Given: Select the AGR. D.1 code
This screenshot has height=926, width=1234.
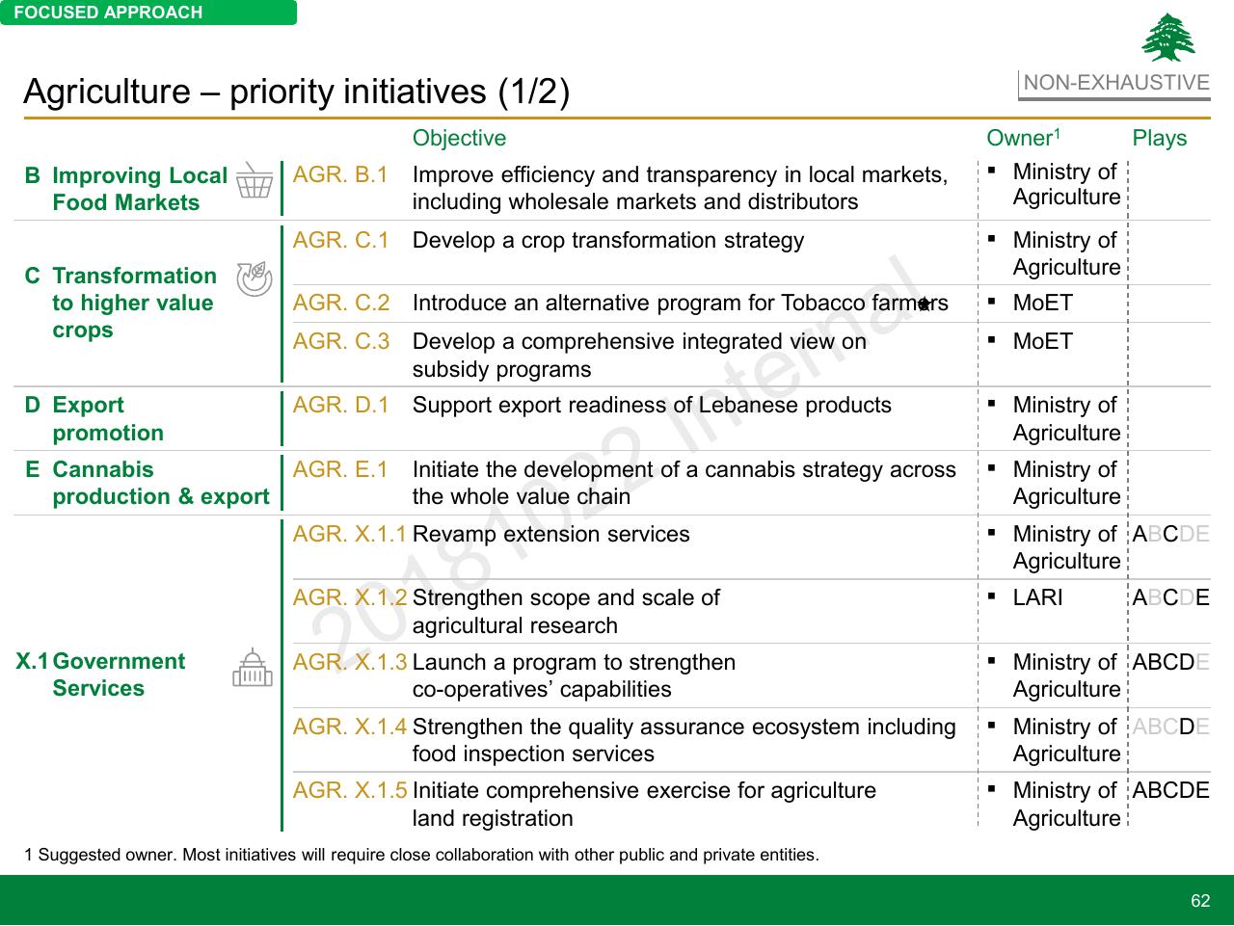Looking at the screenshot, I should pyautogui.click(x=341, y=405).
